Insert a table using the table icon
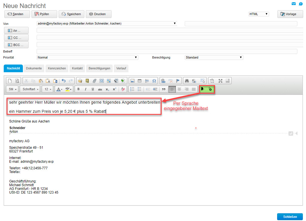This screenshot has height=221, width=306. coord(140,81)
